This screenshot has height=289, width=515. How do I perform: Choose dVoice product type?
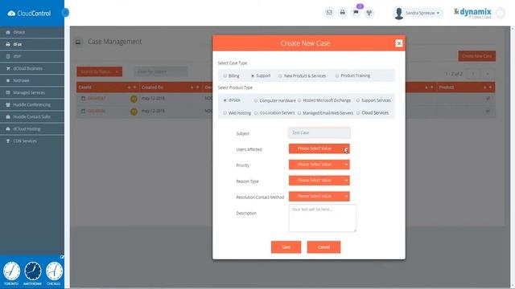click(x=225, y=100)
